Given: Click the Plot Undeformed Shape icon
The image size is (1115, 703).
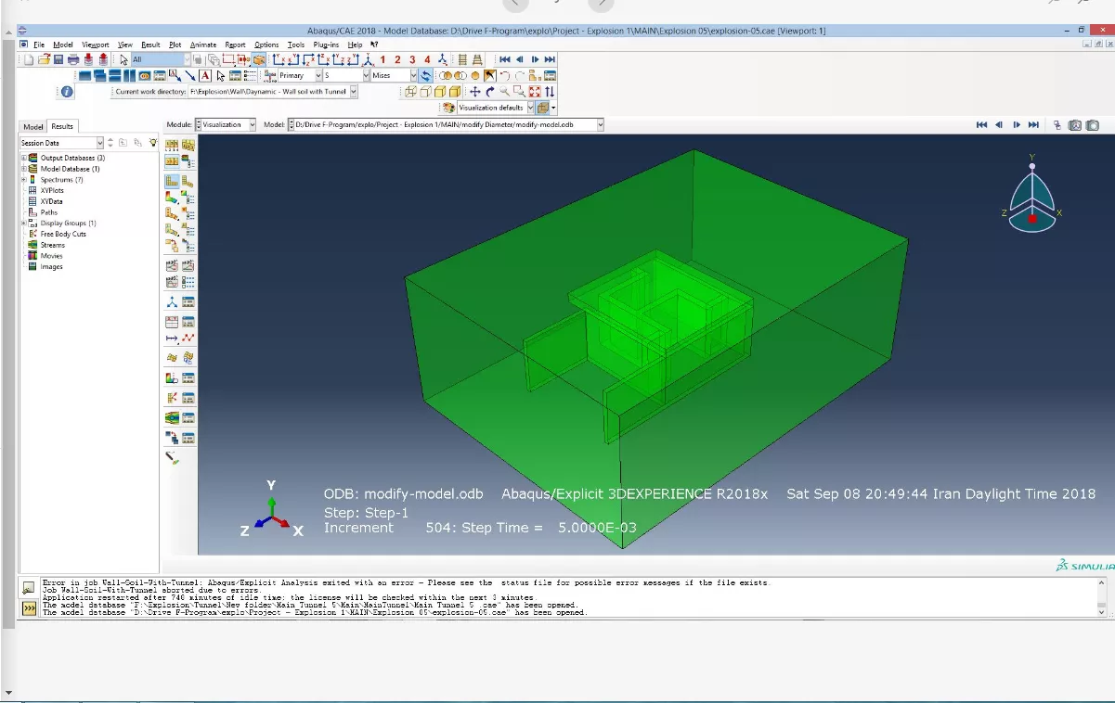Looking at the screenshot, I should pos(172,180).
